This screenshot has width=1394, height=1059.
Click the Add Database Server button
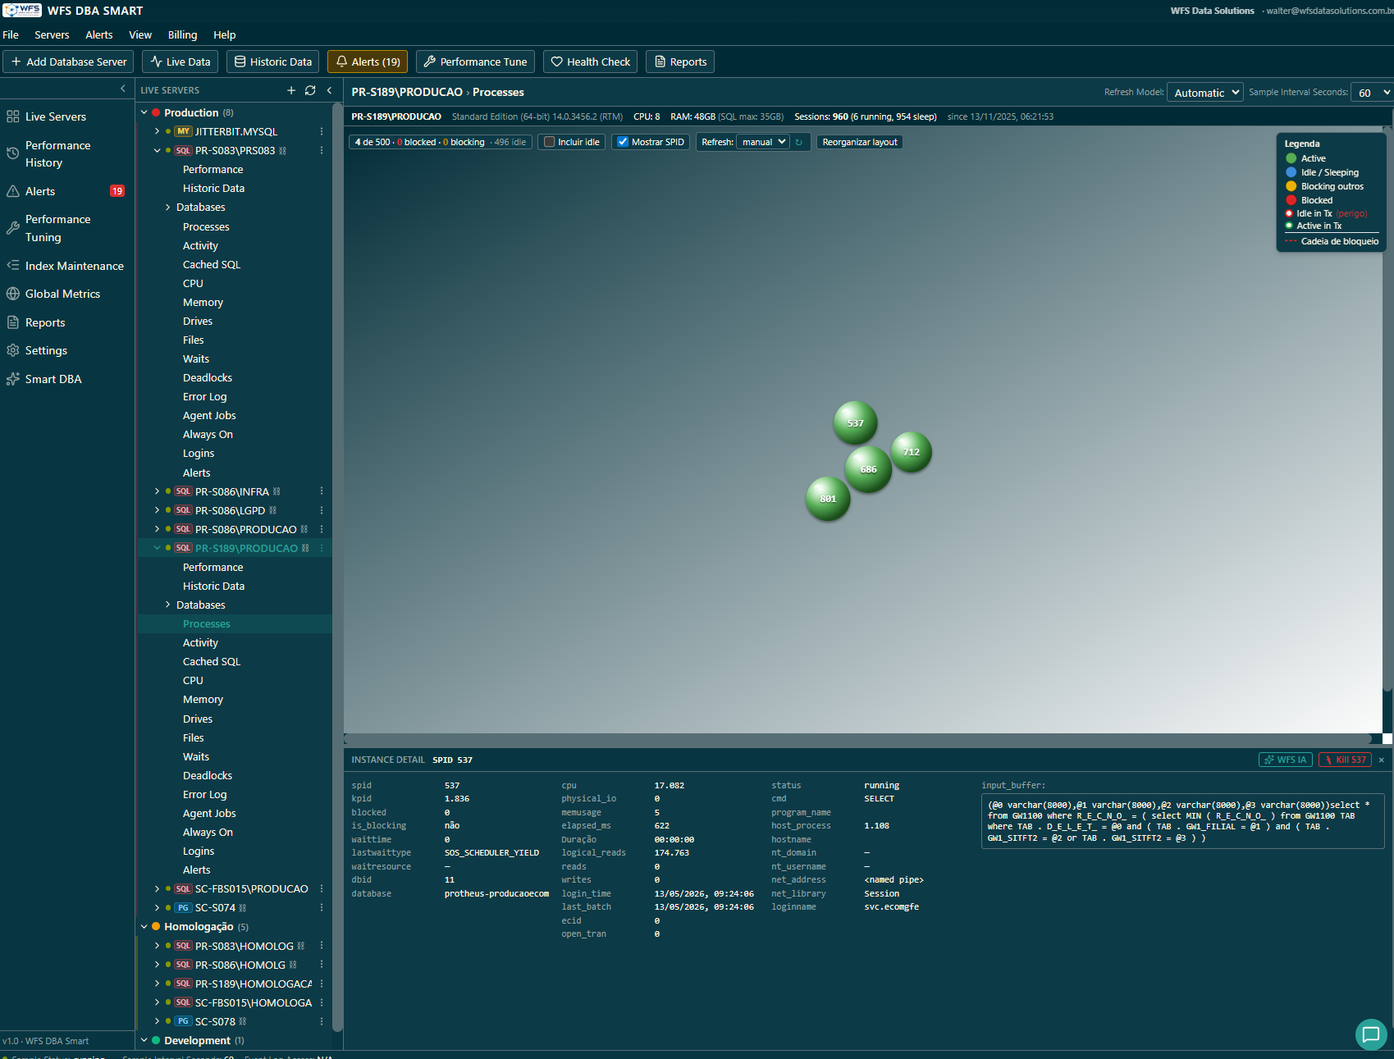(x=68, y=62)
